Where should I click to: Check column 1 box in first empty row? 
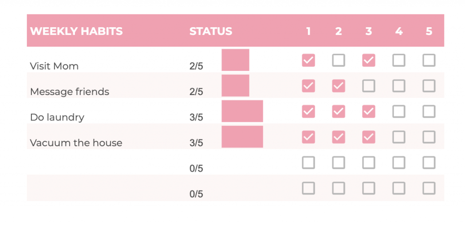coord(308,163)
